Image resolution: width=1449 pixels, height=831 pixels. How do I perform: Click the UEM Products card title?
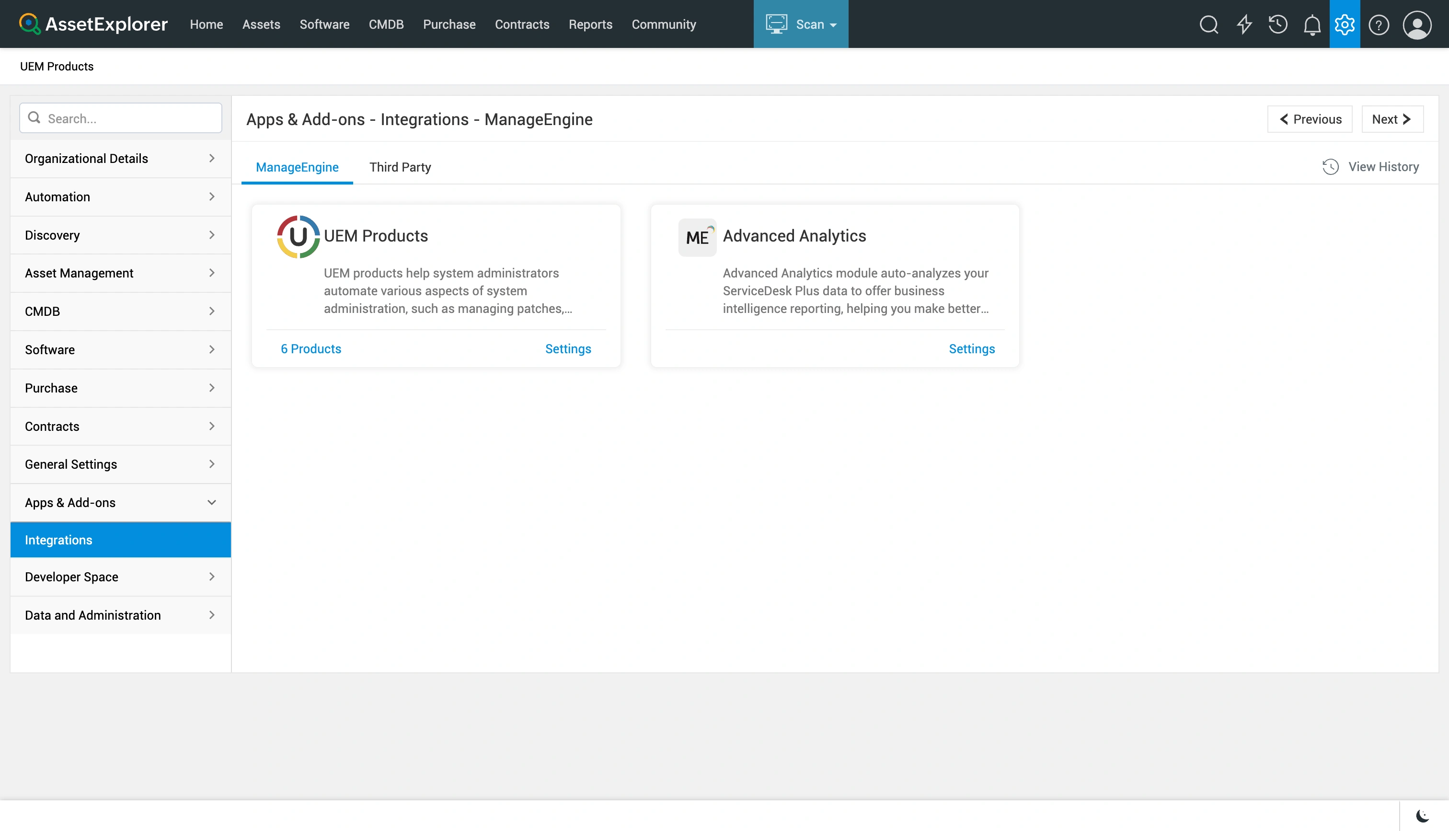(x=375, y=236)
